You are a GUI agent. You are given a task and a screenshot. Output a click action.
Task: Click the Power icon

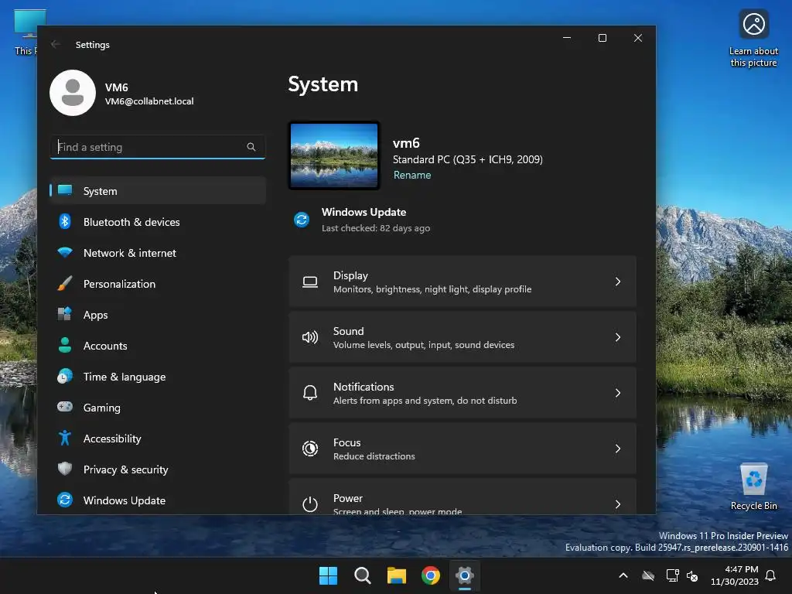coord(310,504)
